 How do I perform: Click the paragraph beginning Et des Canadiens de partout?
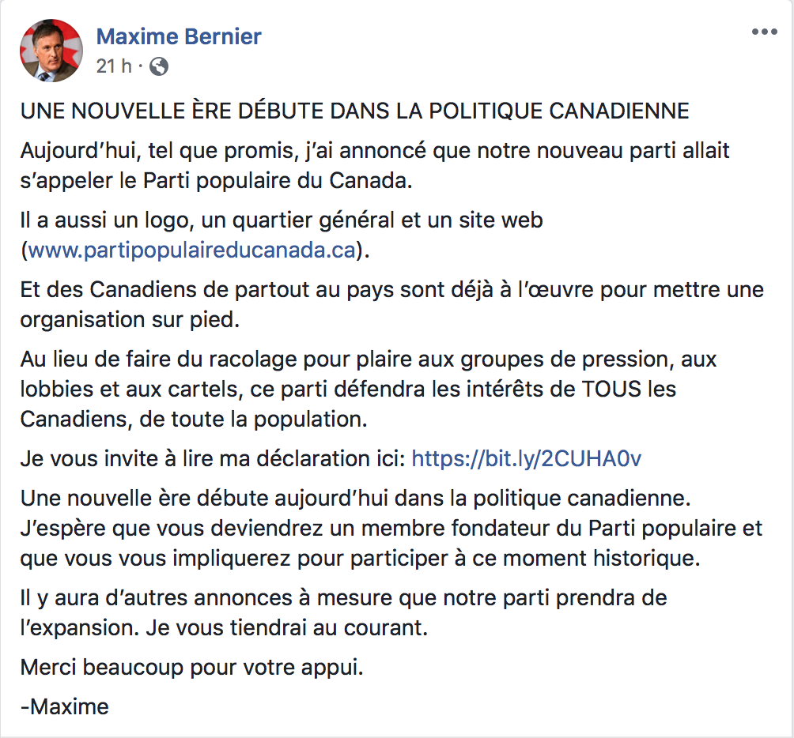click(x=392, y=304)
